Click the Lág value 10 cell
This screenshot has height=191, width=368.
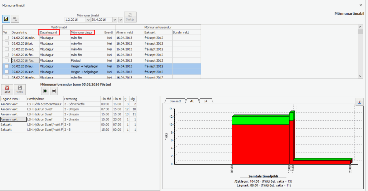click(133, 109)
